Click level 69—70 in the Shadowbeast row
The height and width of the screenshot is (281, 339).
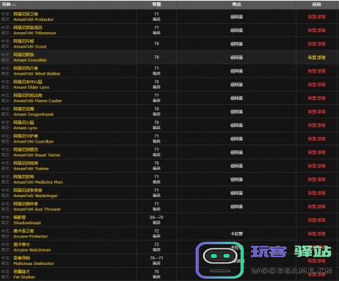tap(156, 217)
